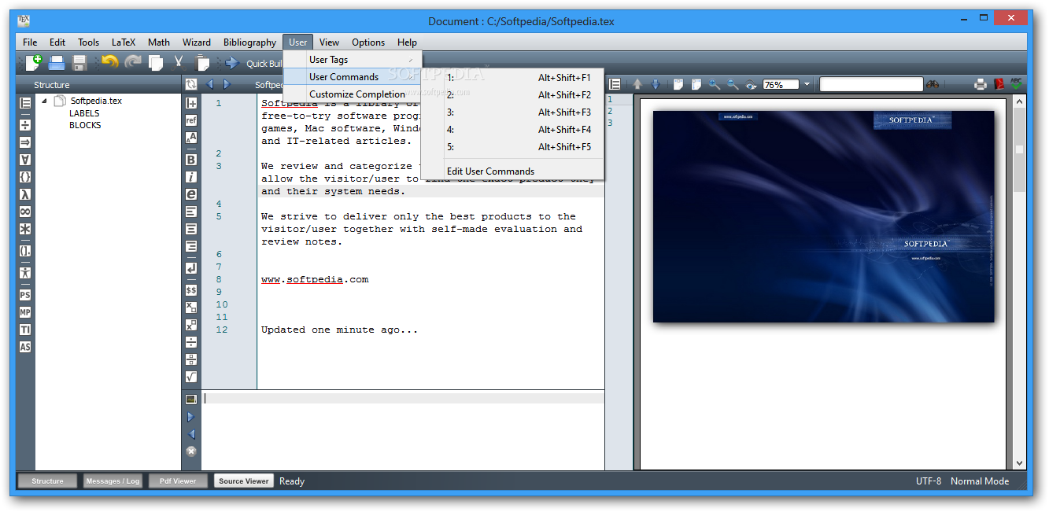Insert a new line with return icon

click(x=191, y=268)
